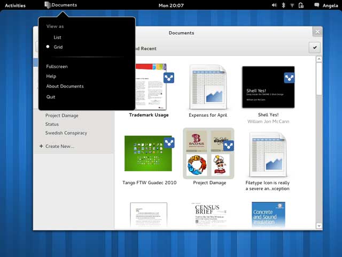342x257 pixels.
Task: Open the Documents app menu in top bar
Action: tap(60, 5)
